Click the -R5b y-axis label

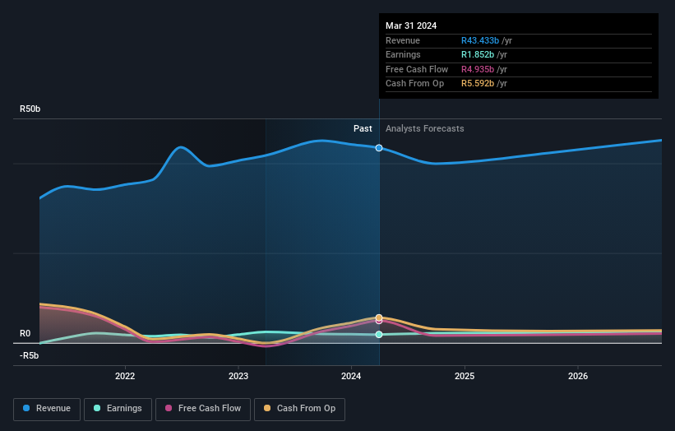coord(30,355)
